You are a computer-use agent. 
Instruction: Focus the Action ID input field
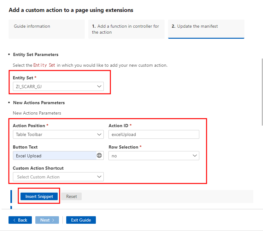pyautogui.click(x=154, y=134)
